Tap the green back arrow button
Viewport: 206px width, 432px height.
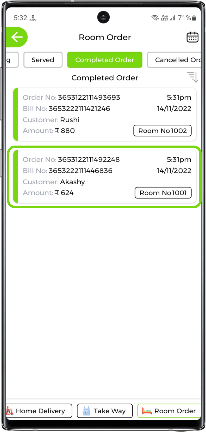coord(17,37)
